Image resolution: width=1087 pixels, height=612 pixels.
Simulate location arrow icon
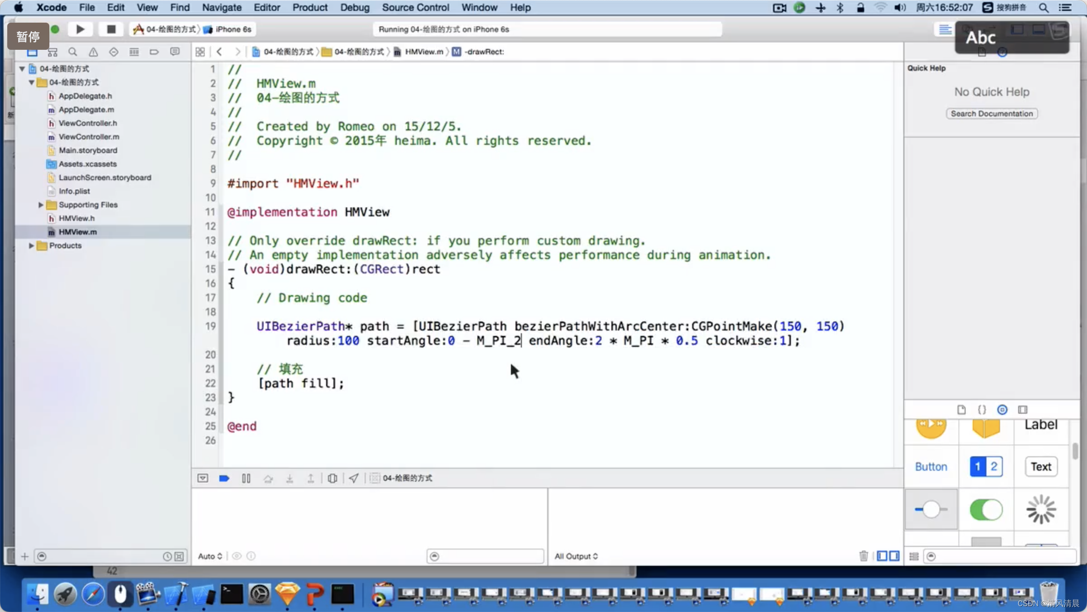pyautogui.click(x=354, y=478)
